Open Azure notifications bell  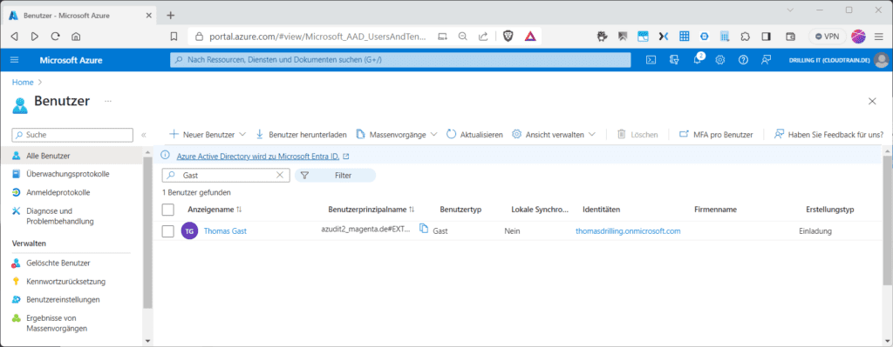[x=697, y=60]
